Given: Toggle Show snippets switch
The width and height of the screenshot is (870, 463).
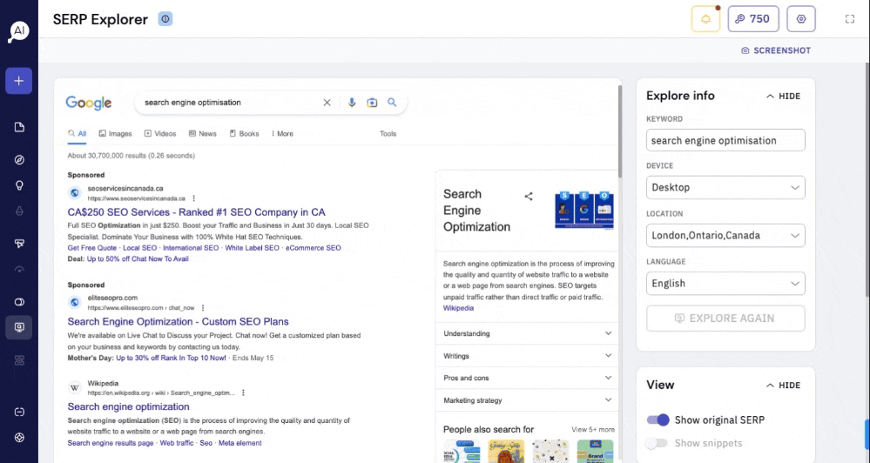Looking at the screenshot, I should pyautogui.click(x=657, y=443).
